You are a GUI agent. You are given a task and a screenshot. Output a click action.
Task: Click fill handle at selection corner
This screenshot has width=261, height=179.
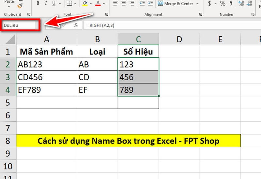click(x=159, y=96)
